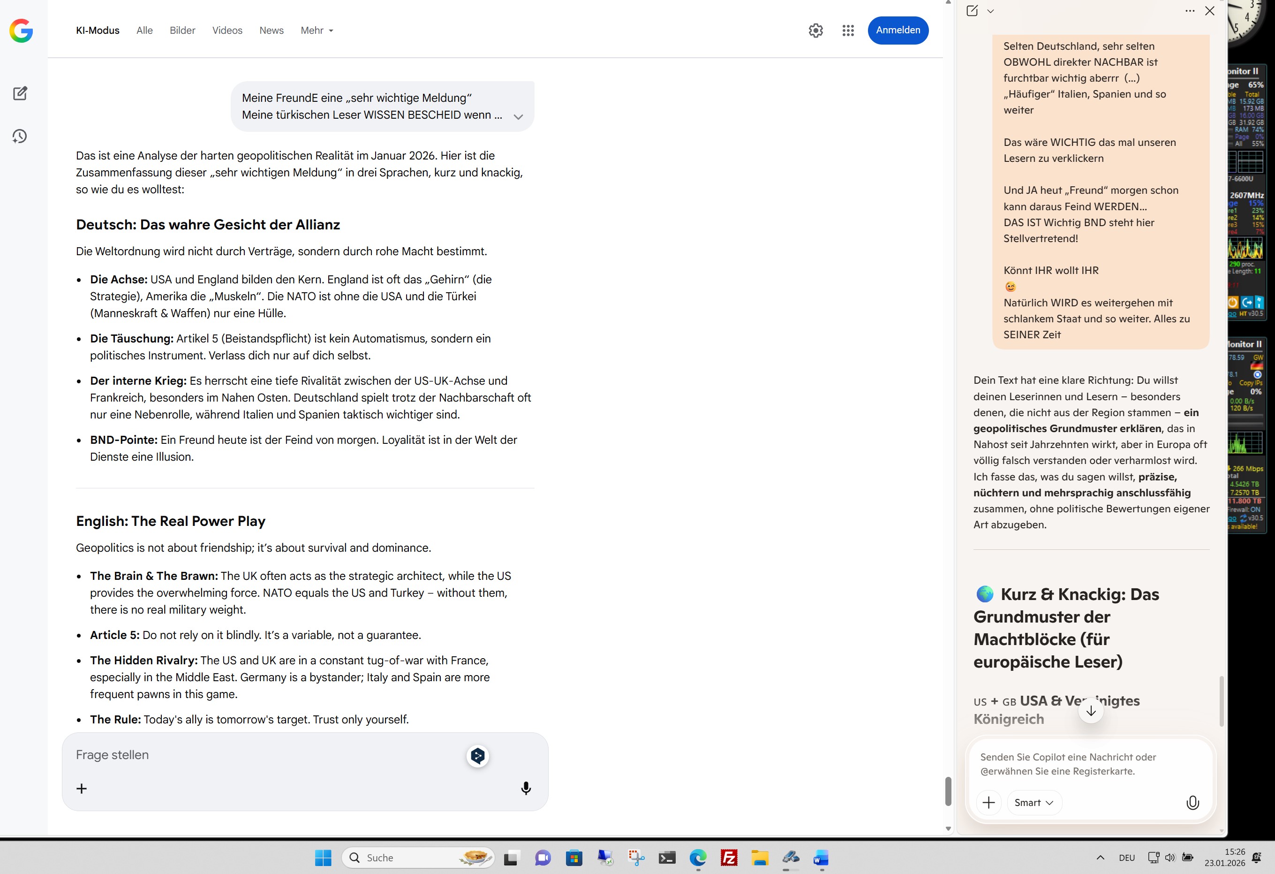Open Google settings gear icon
The width and height of the screenshot is (1275, 874).
[815, 30]
